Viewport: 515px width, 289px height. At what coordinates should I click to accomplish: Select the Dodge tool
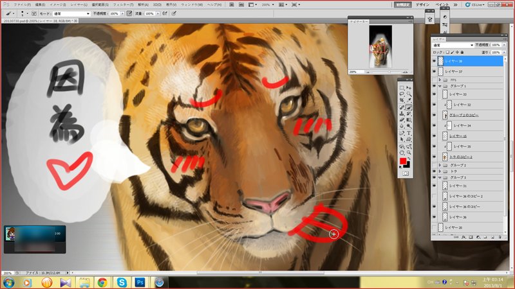coord(409,126)
